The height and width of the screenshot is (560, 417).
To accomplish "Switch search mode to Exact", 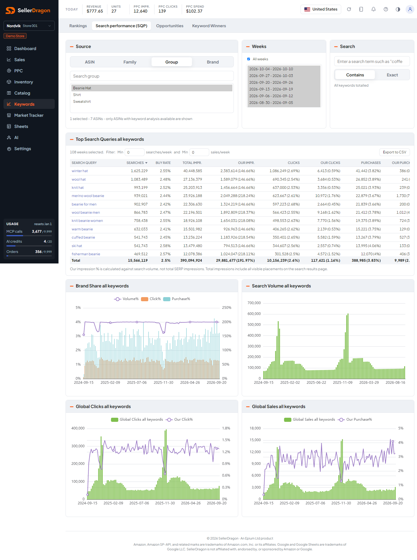I will coord(392,75).
